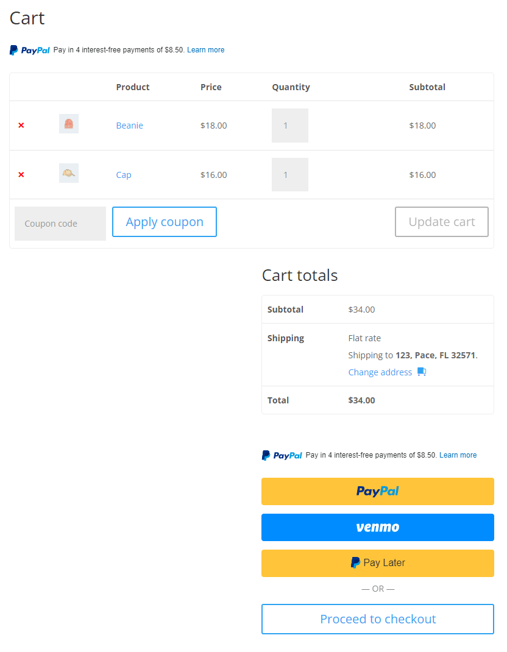Screen dimensions: 507x652
Task: Click the Cap subtotal $16.00
Action: pyautogui.click(x=422, y=175)
